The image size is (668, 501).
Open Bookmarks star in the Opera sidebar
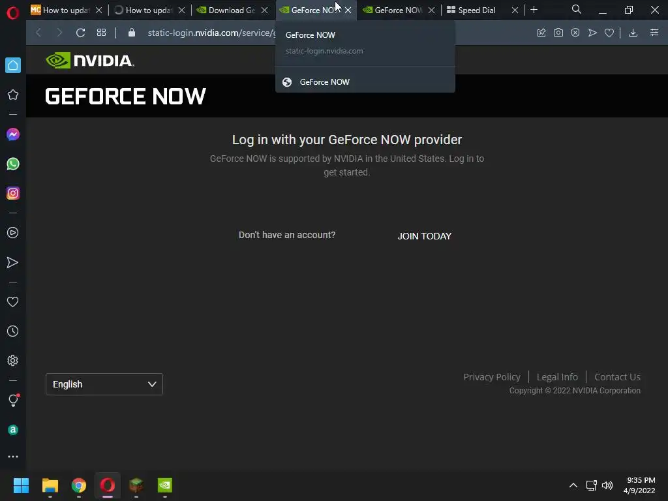coord(13,95)
